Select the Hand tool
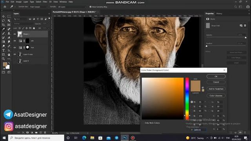251x141 pixels. [9, 55]
